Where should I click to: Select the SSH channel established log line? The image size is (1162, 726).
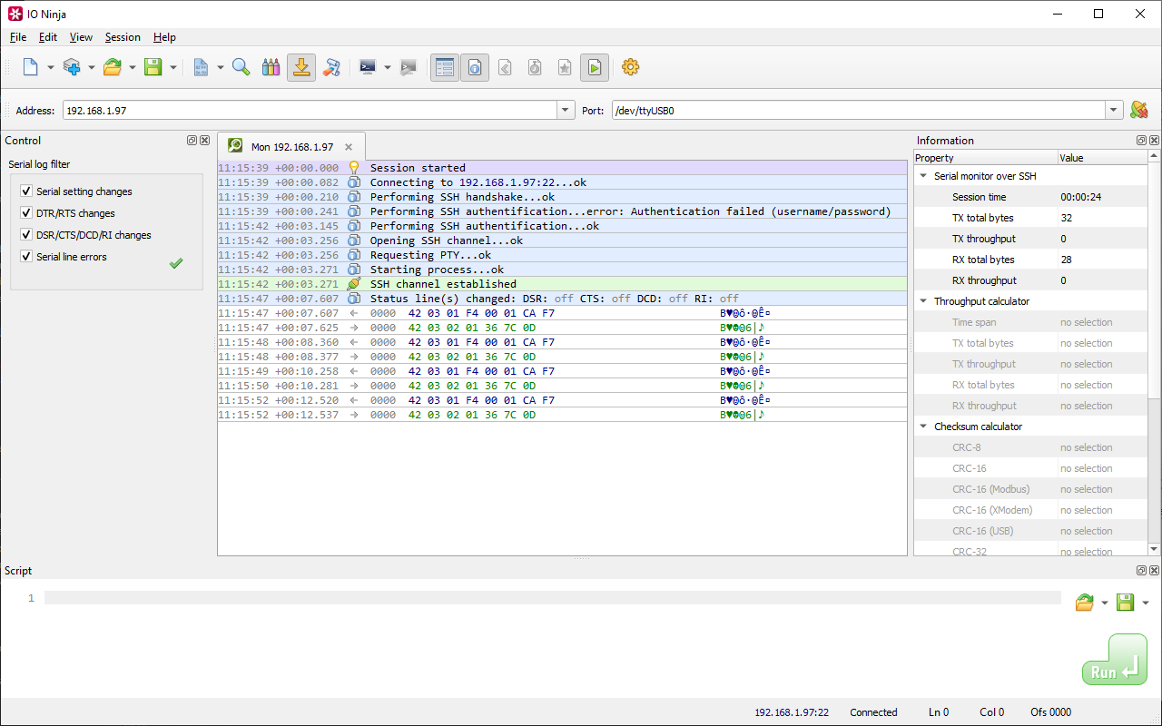pyautogui.click(x=562, y=284)
